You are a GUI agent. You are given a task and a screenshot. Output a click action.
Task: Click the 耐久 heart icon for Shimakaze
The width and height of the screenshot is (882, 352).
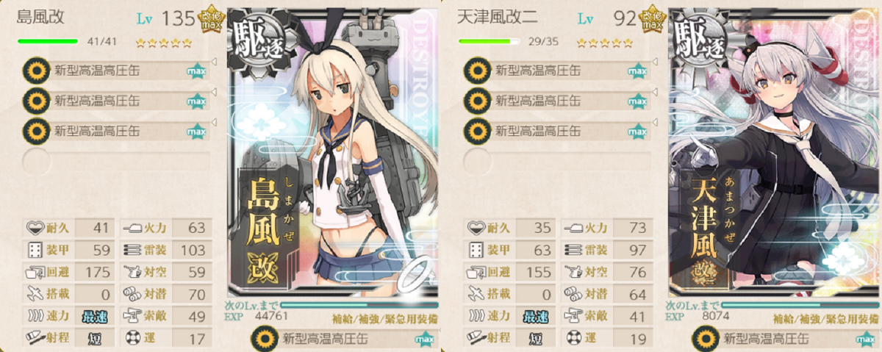coord(33,229)
